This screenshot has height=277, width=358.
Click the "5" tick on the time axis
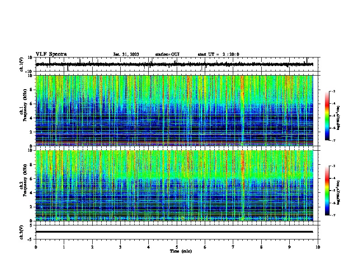point(177,247)
